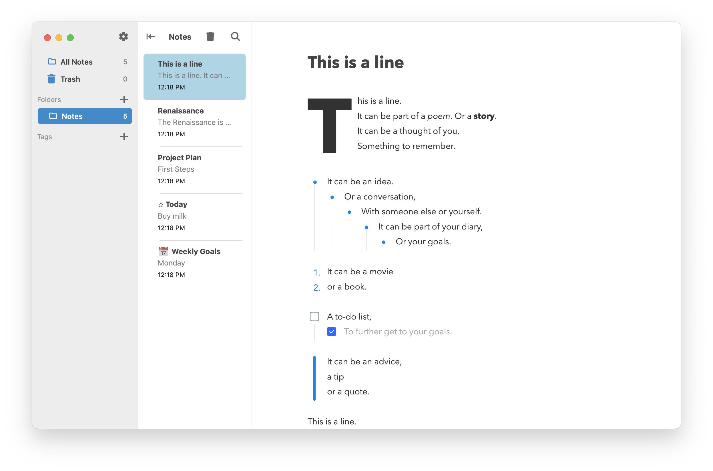The image size is (713, 471).
Task: Check the 'A to-do list' checkbox
Action: 314,316
